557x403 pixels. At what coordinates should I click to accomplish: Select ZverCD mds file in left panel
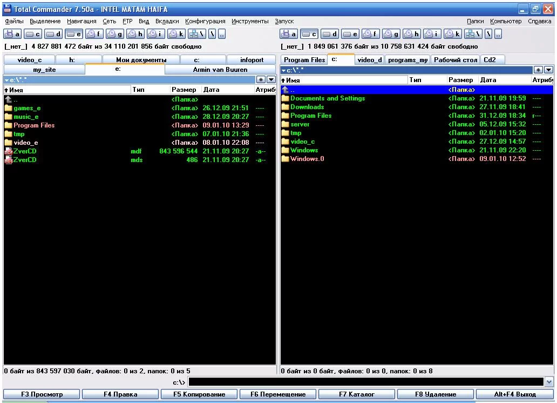pyautogui.click(x=140, y=160)
